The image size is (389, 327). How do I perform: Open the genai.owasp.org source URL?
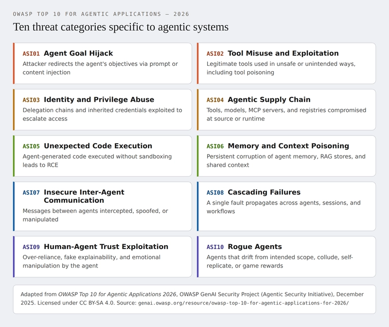coord(244,303)
